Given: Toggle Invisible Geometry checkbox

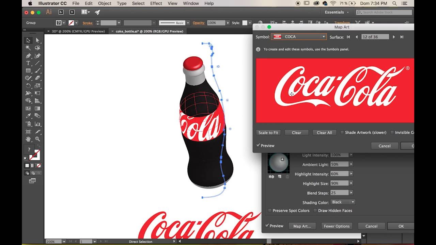Looking at the screenshot, I should click(x=392, y=132).
